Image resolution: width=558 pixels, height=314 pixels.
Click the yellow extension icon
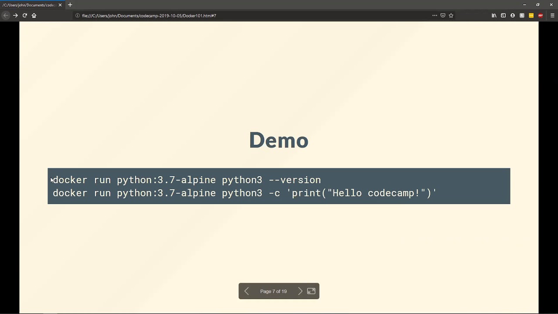coord(531,15)
